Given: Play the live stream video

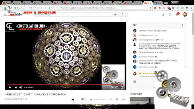Looking at the screenshot, I should [10, 88].
